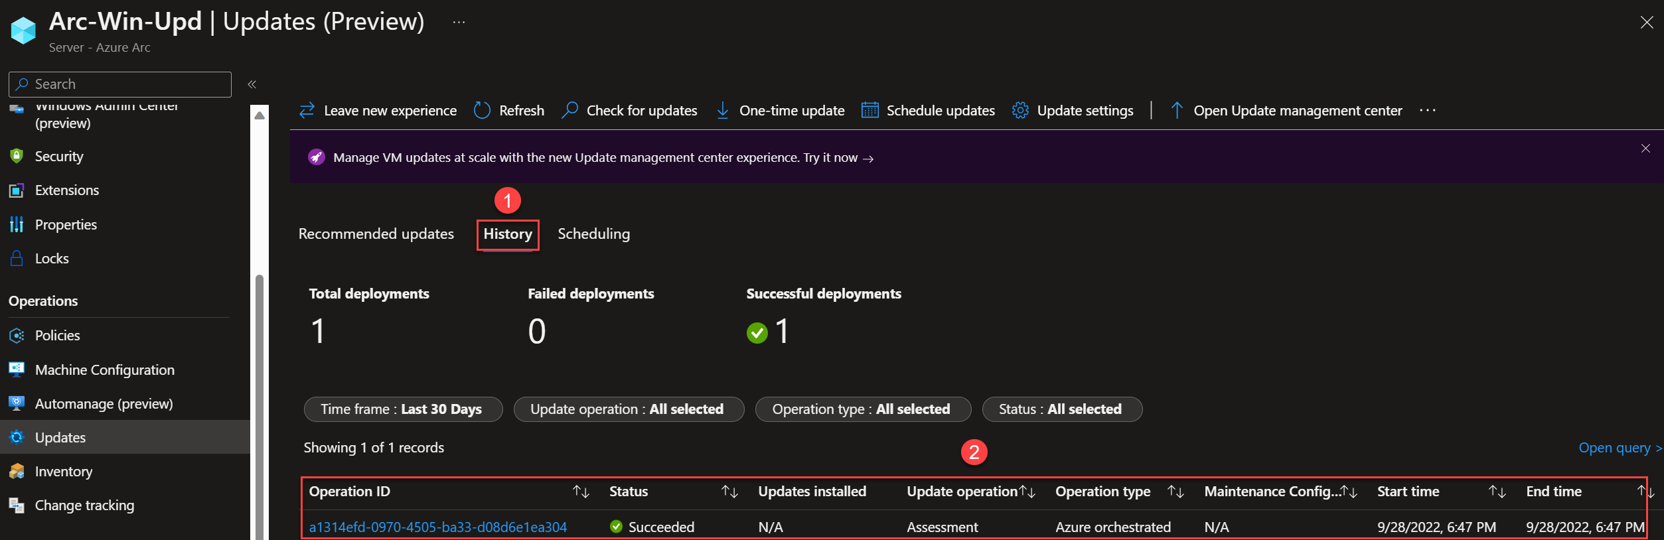Open operation a1314efd-0970-4505-ba33-d08d6e1ea304
This screenshot has width=1664, height=540.
tap(438, 527)
